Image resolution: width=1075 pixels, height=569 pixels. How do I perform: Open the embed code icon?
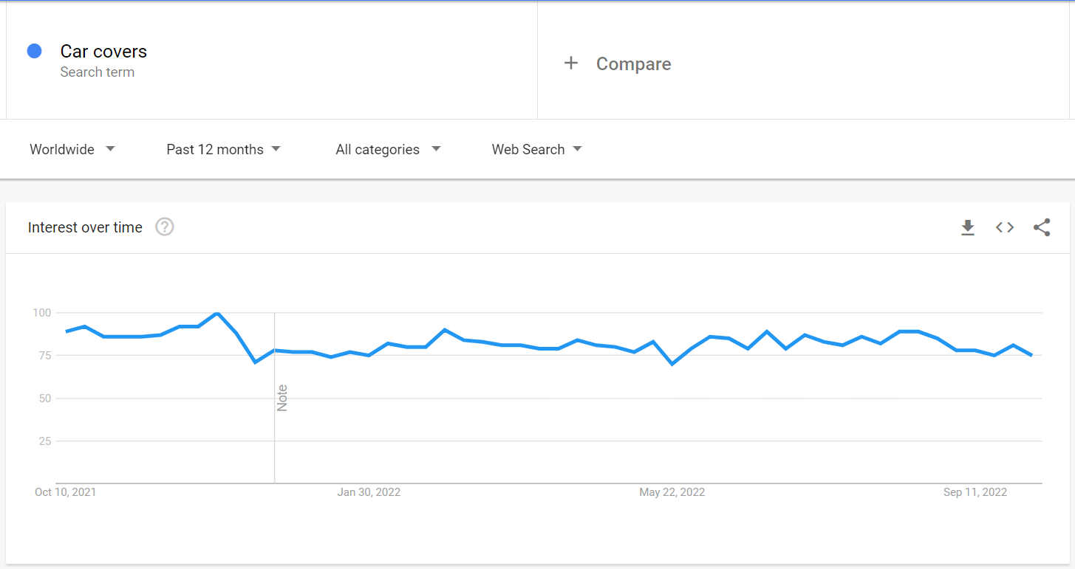click(1005, 227)
